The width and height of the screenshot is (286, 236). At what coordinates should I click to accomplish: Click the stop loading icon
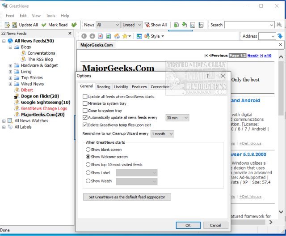tap(101, 36)
